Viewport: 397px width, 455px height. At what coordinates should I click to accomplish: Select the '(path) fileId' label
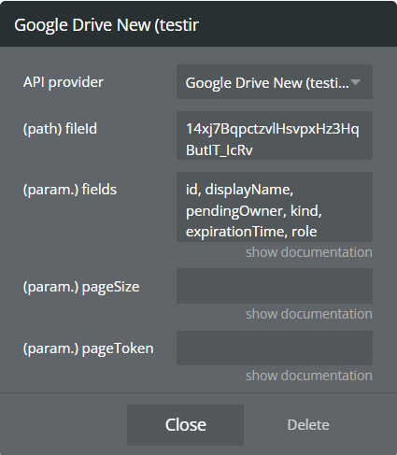(x=60, y=129)
